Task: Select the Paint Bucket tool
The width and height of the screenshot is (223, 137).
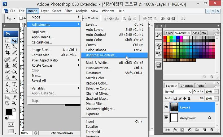Action: (x=14, y=71)
